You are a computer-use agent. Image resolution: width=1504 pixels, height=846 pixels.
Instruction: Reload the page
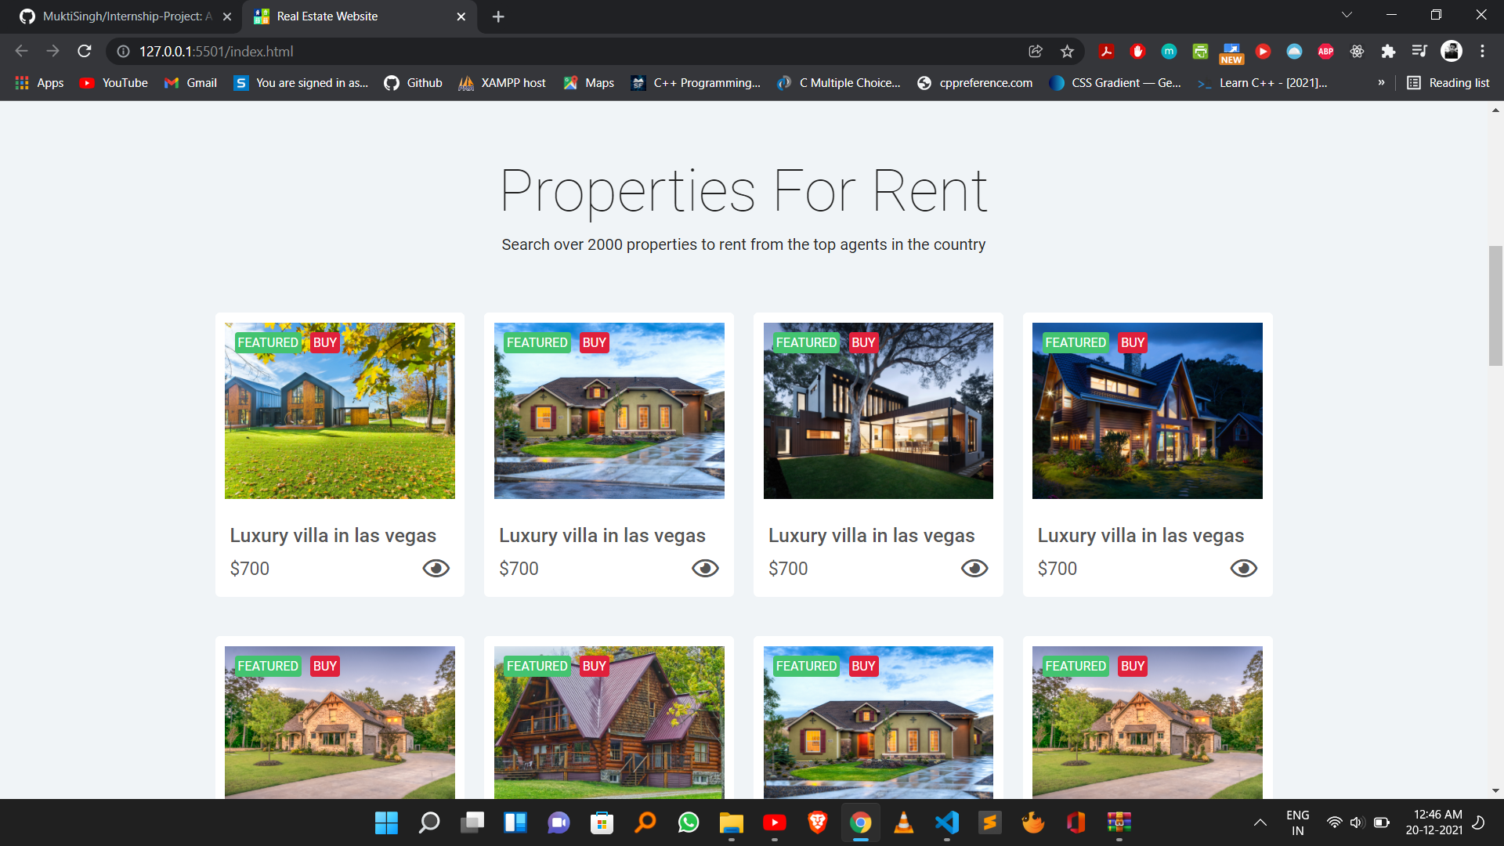(85, 52)
